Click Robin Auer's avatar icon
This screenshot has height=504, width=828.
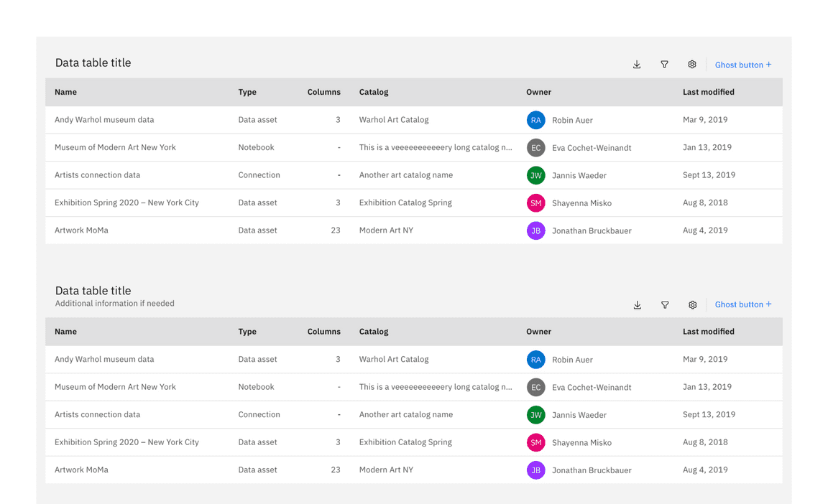click(535, 120)
